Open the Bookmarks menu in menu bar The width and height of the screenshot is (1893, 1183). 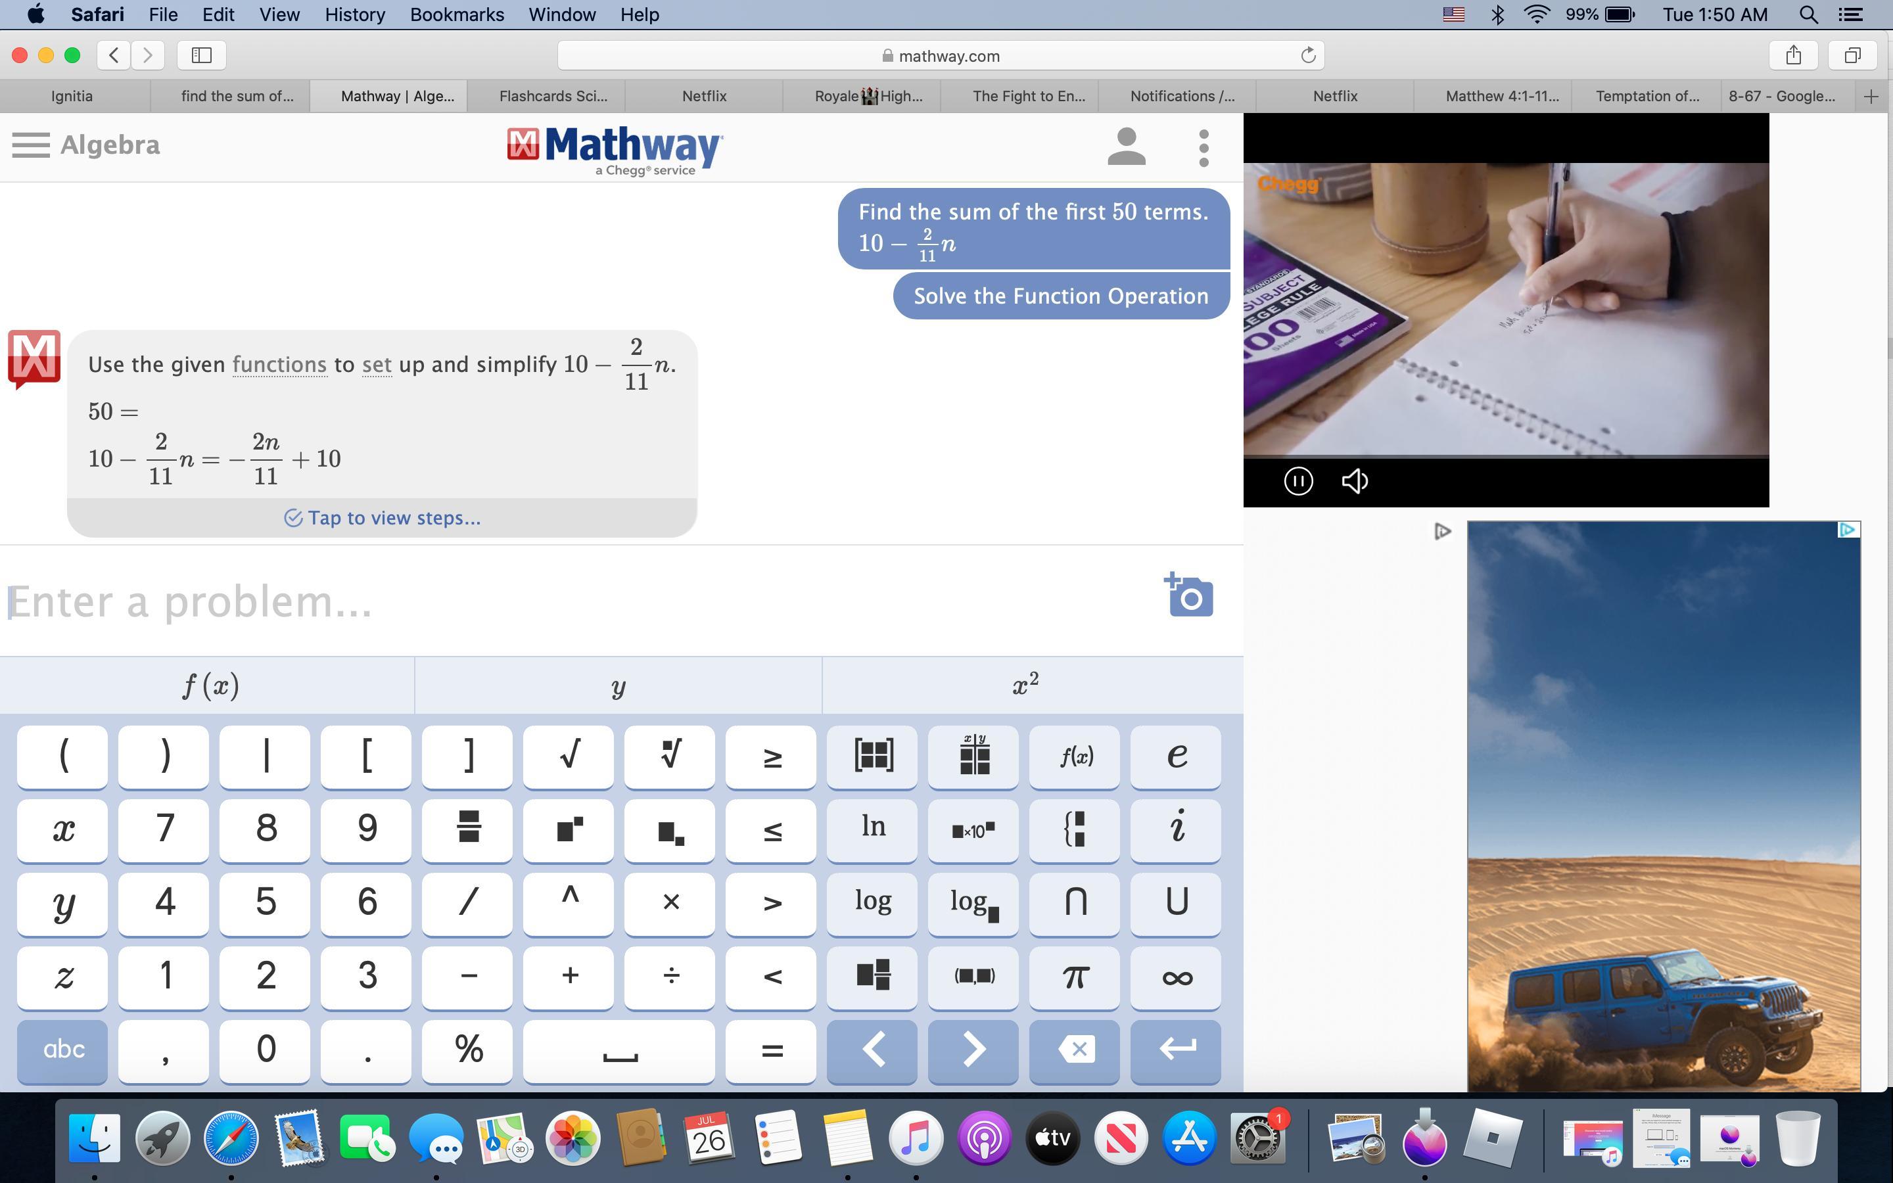tap(456, 14)
